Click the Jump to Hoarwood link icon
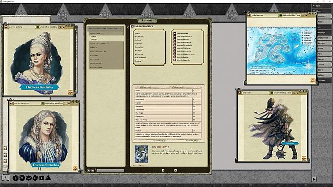The width and height of the screenshot is (333, 187). click(x=174, y=42)
